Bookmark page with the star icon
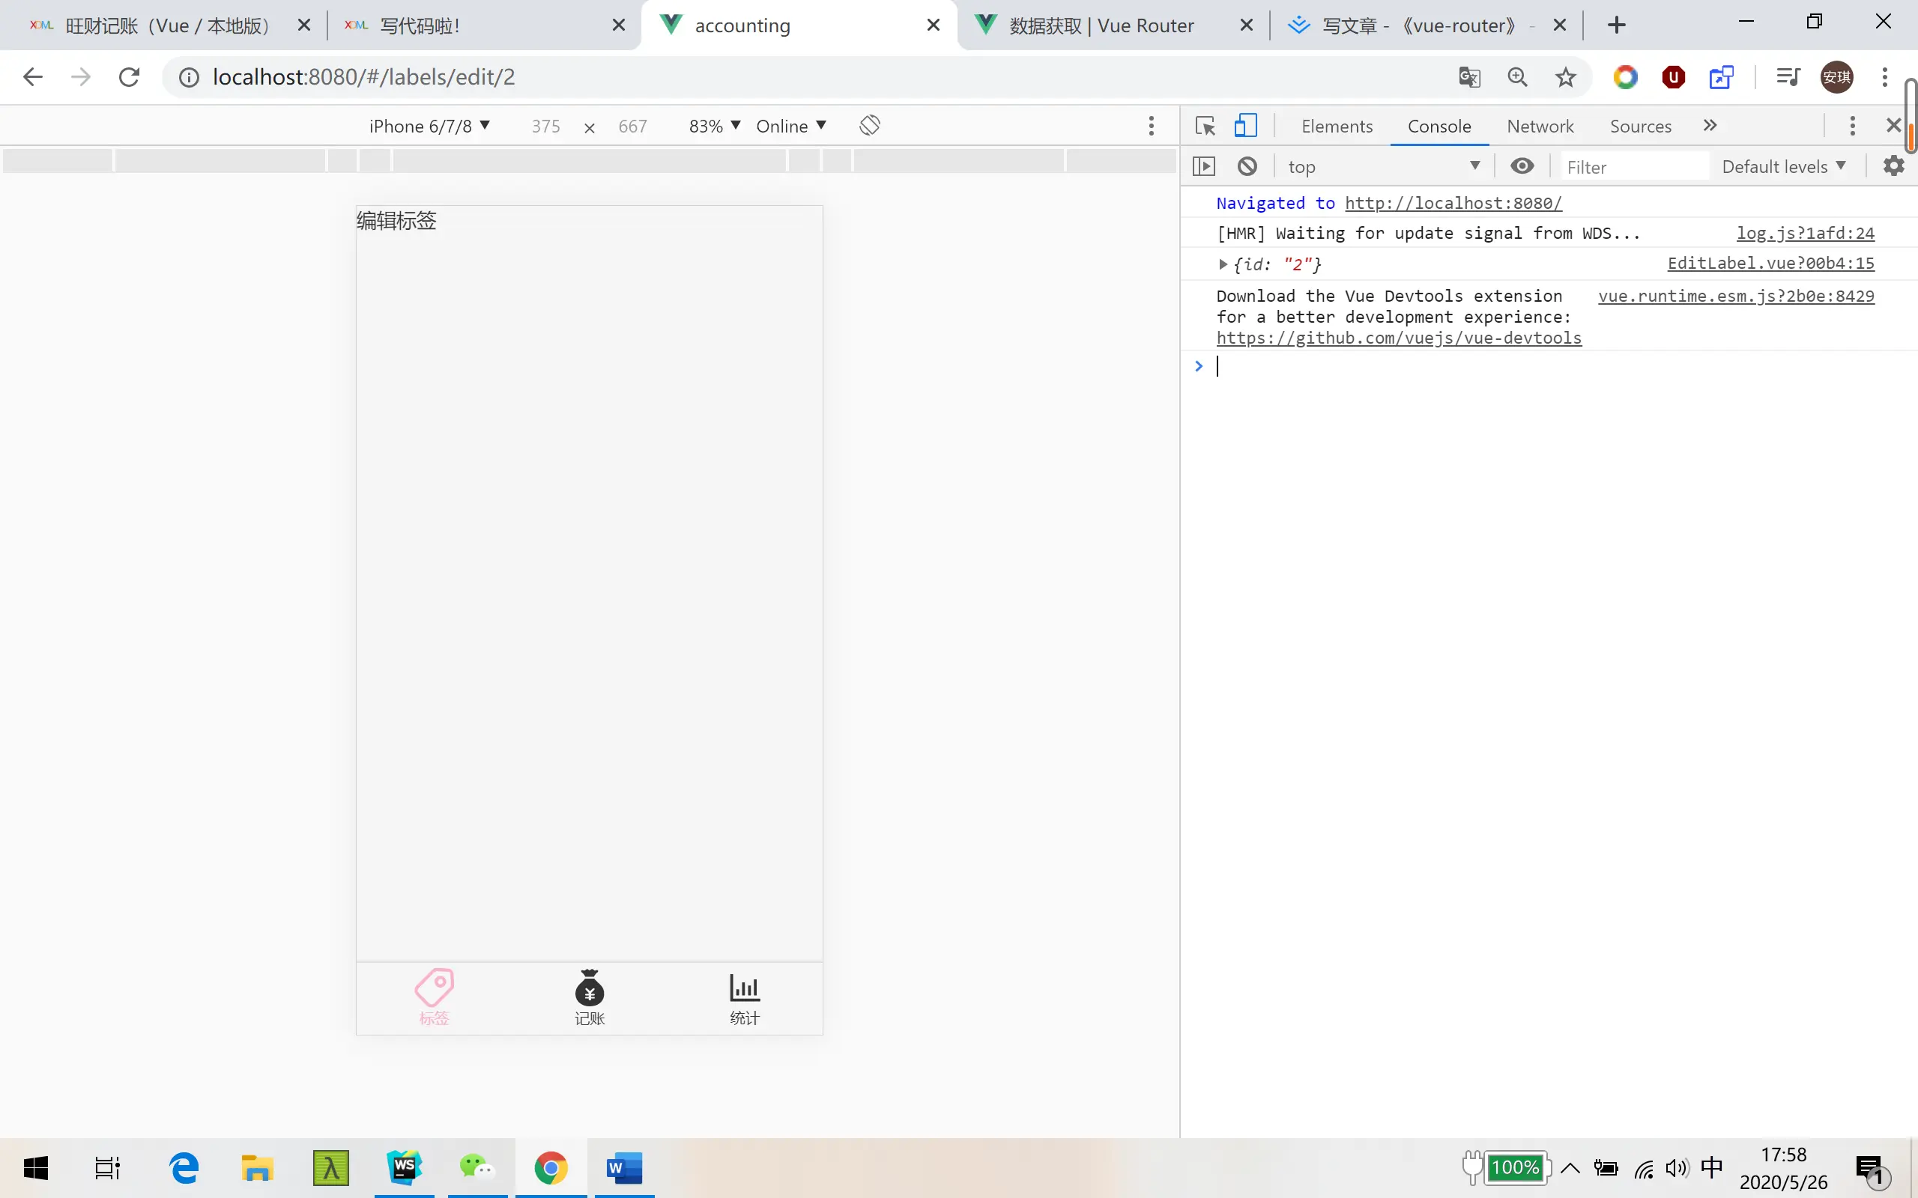This screenshot has height=1198, width=1918. [x=1565, y=77]
